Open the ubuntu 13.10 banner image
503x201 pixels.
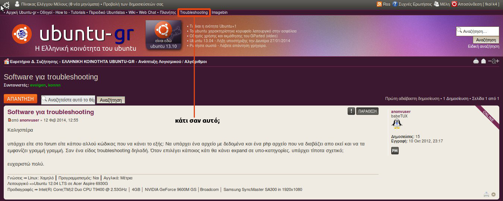pos(163,35)
